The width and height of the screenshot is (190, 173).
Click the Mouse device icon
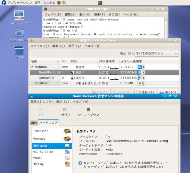(x=67, y=158)
